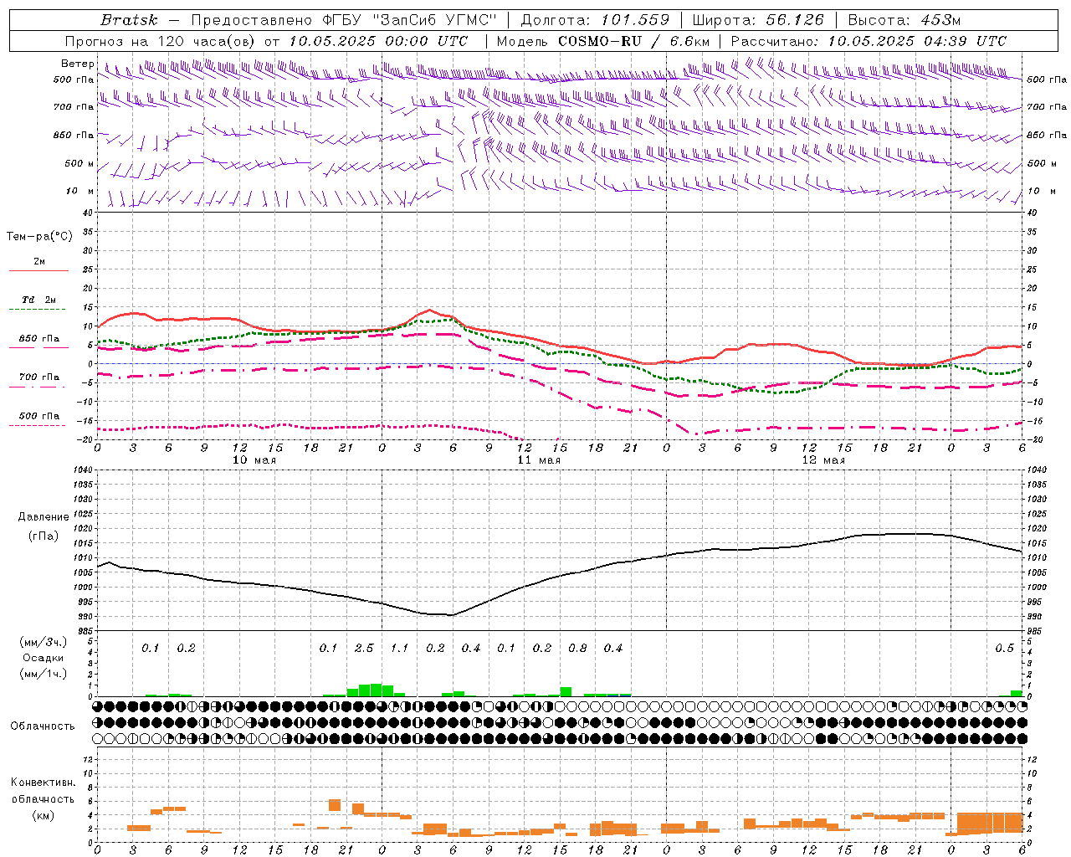Click the "11 мая" date label

(538, 460)
